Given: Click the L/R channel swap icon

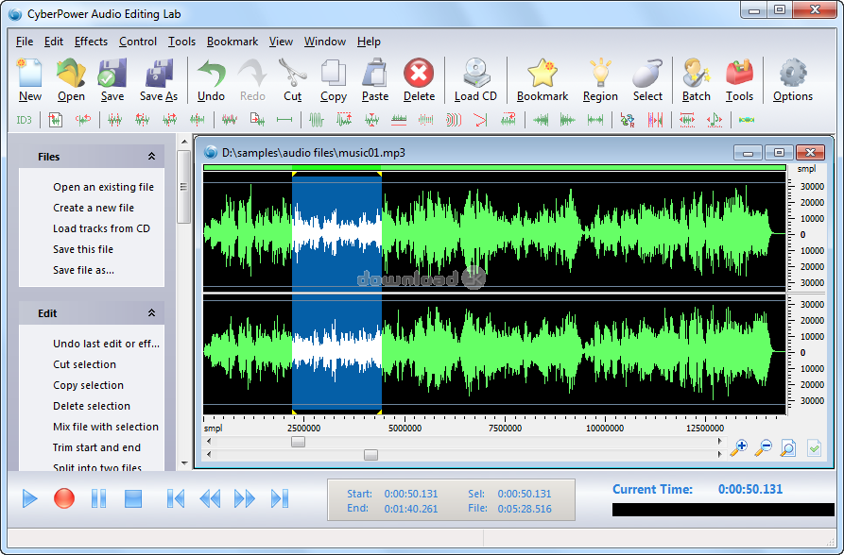Looking at the screenshot, I should point(627,119).
